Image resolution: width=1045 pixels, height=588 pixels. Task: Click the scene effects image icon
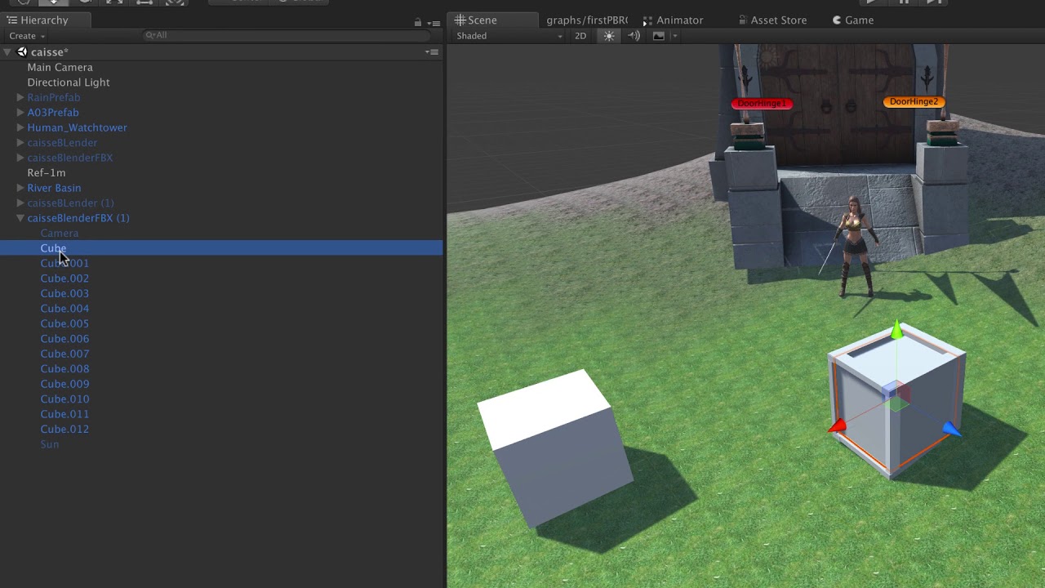659,36
